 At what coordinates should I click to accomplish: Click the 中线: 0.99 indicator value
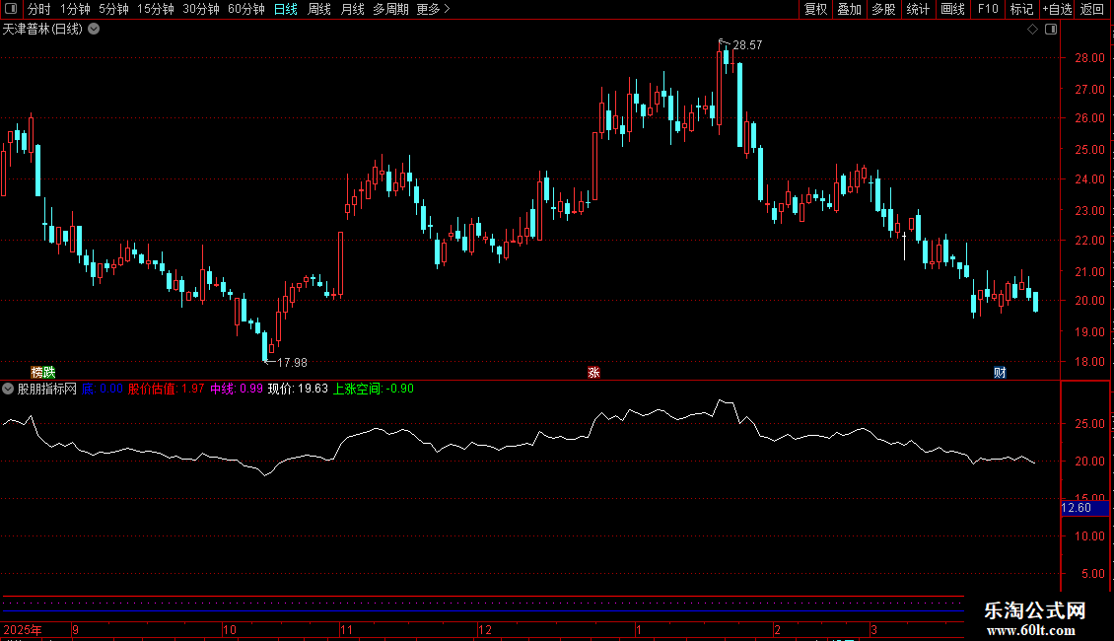tap(237, 389)
